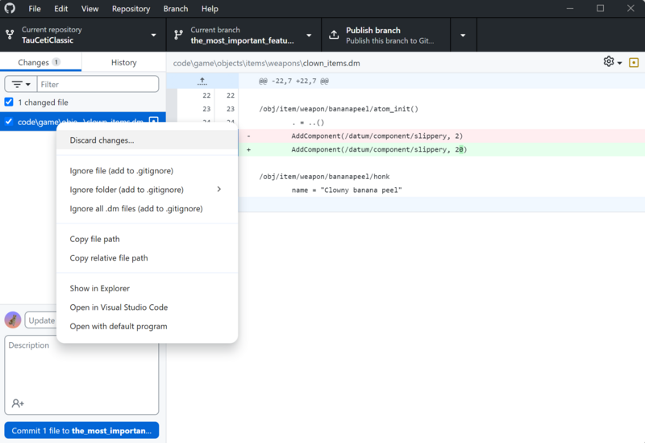645x443 pixels.
Task: Click the user avatar beside the commit summary
Action: tap(13, 320)
